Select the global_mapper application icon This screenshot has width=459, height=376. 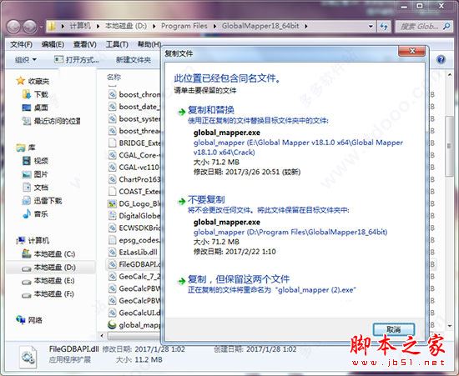112,324
